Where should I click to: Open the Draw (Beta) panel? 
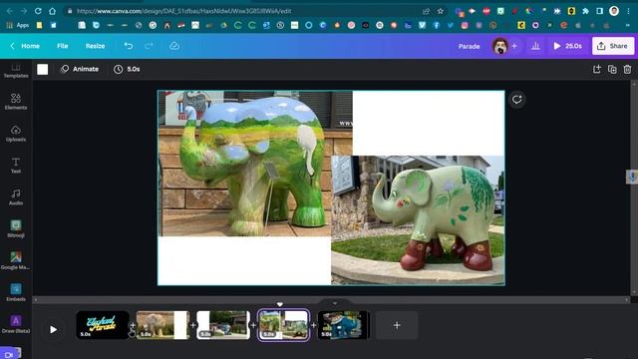[16, 324]
